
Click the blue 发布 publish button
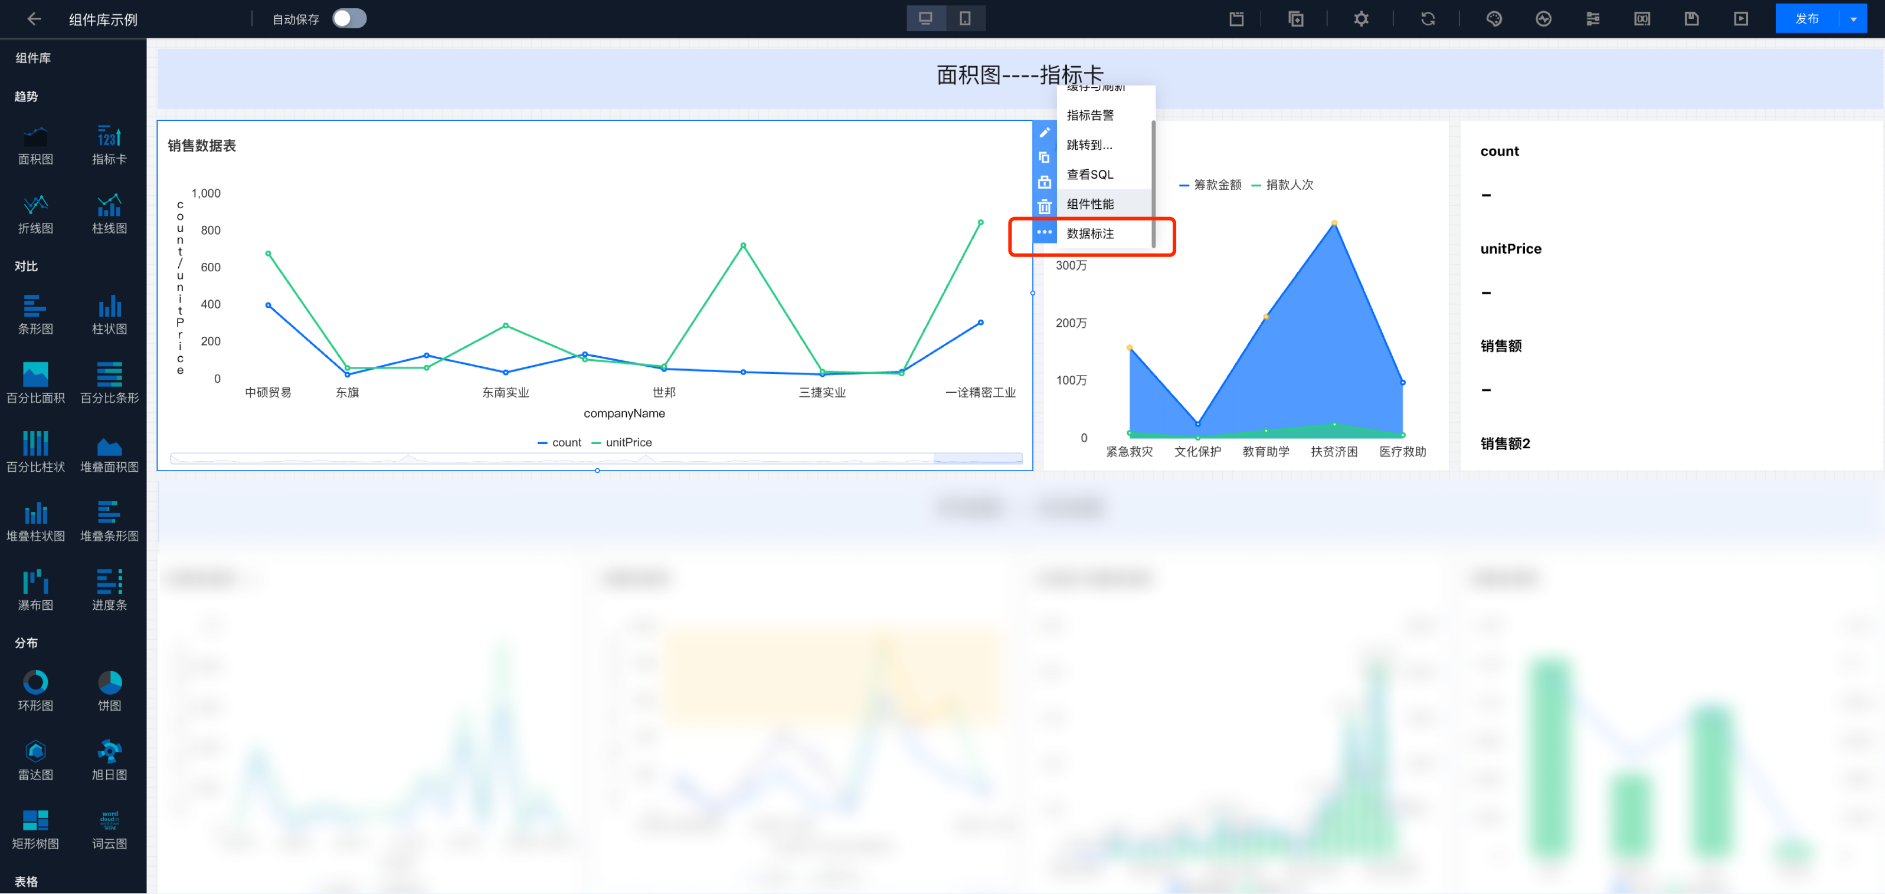pos(1807,19)
